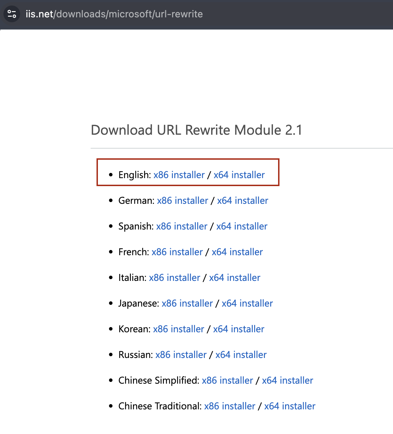Download the German x64 installer
393x434 pixels.
(242, 200)
